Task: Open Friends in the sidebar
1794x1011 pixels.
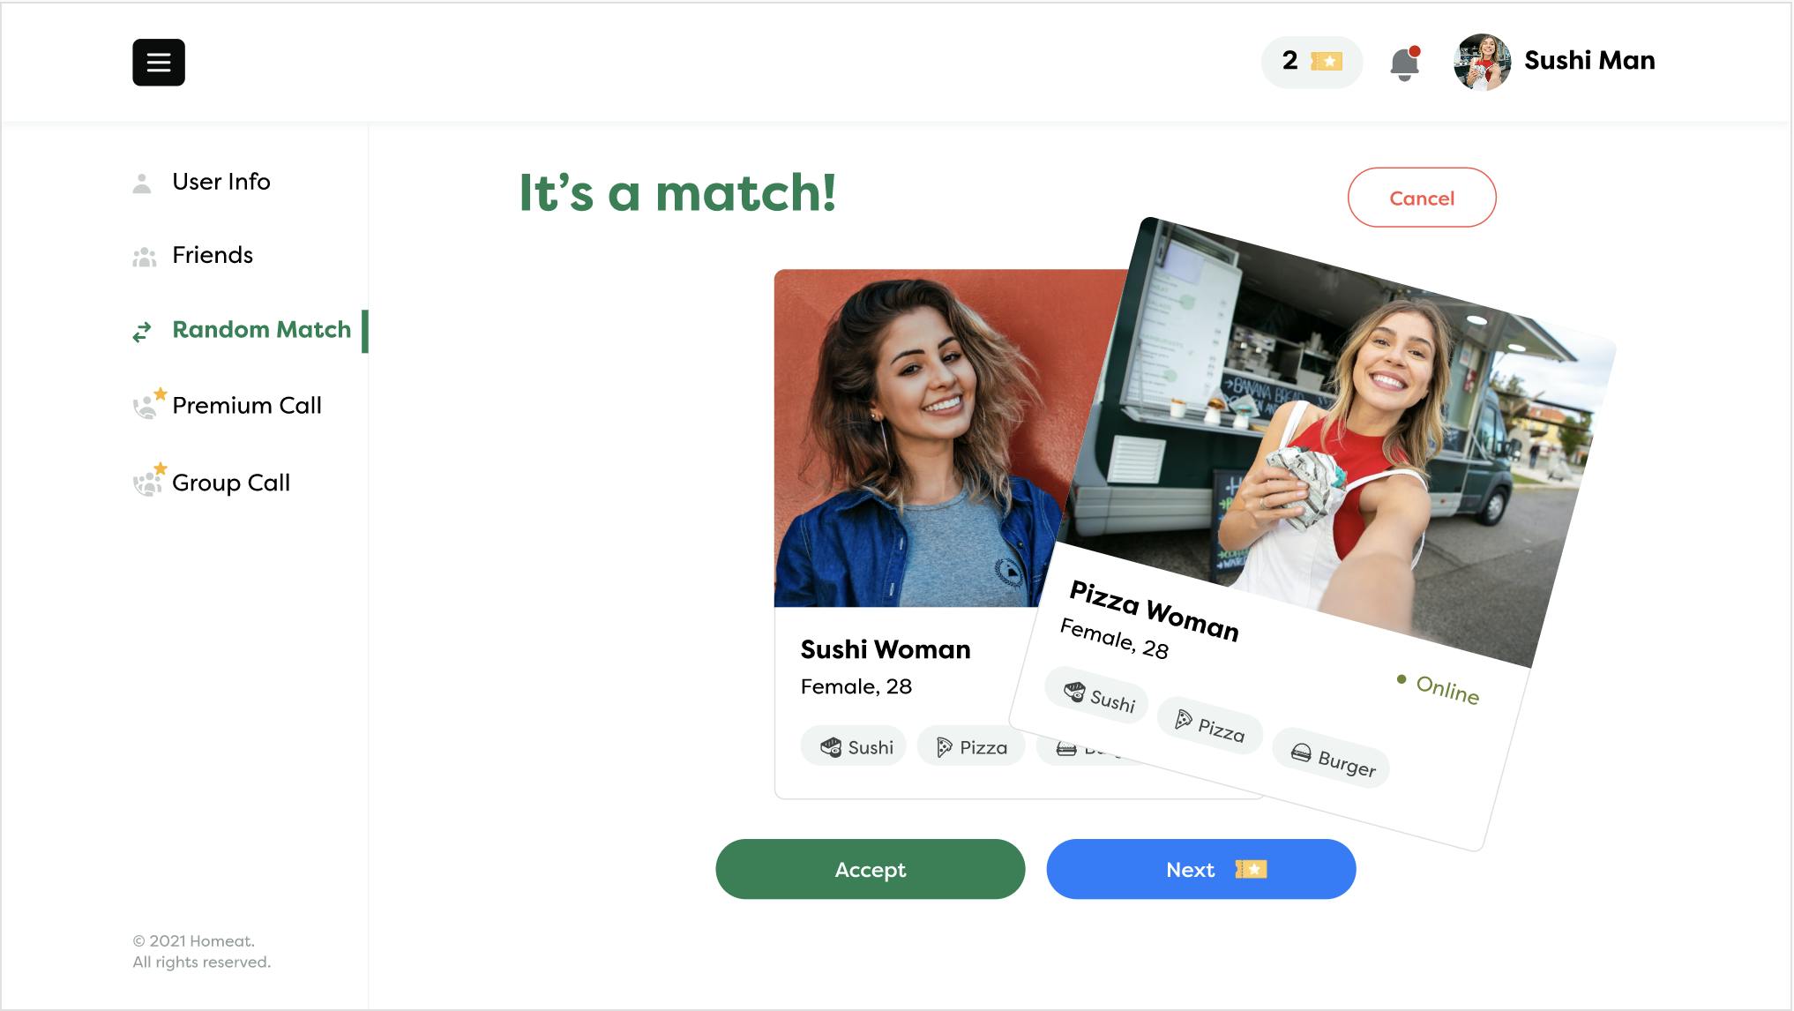Action: coord(213,255)
